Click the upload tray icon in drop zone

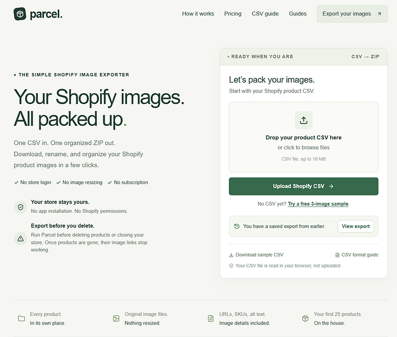(x=304, y=120)
